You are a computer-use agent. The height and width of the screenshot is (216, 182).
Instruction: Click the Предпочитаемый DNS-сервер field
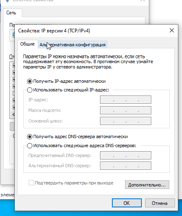coord(125,155)
